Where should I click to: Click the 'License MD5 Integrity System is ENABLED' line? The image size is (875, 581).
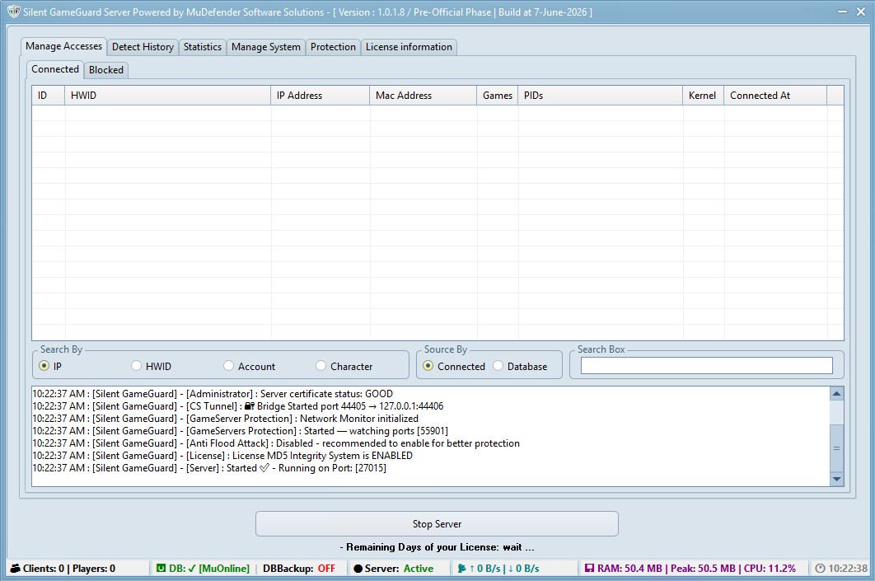[x=222, y=455]
